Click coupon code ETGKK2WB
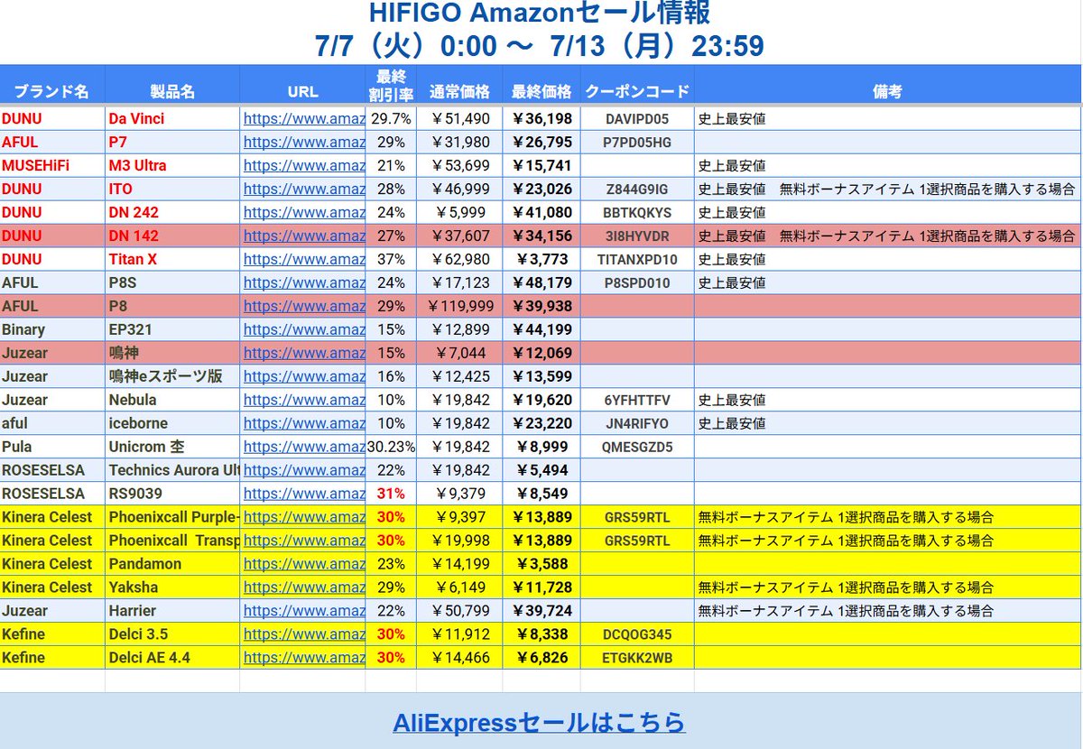 637,658
